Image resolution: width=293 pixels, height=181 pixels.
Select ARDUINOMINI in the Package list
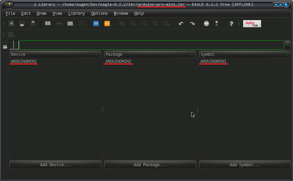point(118,61)
